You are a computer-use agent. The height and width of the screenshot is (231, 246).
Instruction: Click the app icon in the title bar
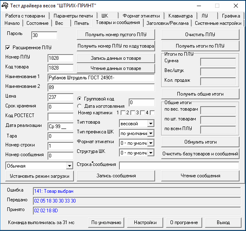click(x=5, y=6)
